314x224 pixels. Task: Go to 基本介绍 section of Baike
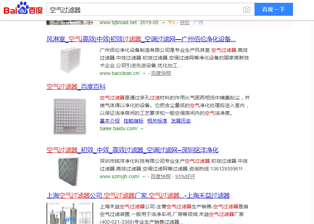click(x=110, y=121)
